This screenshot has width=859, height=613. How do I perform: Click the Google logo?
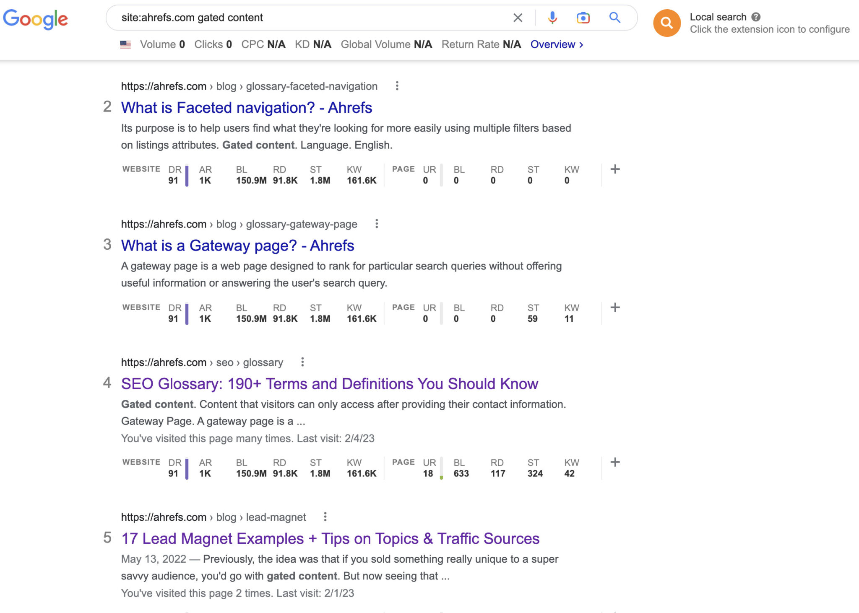tap(35, 19)
